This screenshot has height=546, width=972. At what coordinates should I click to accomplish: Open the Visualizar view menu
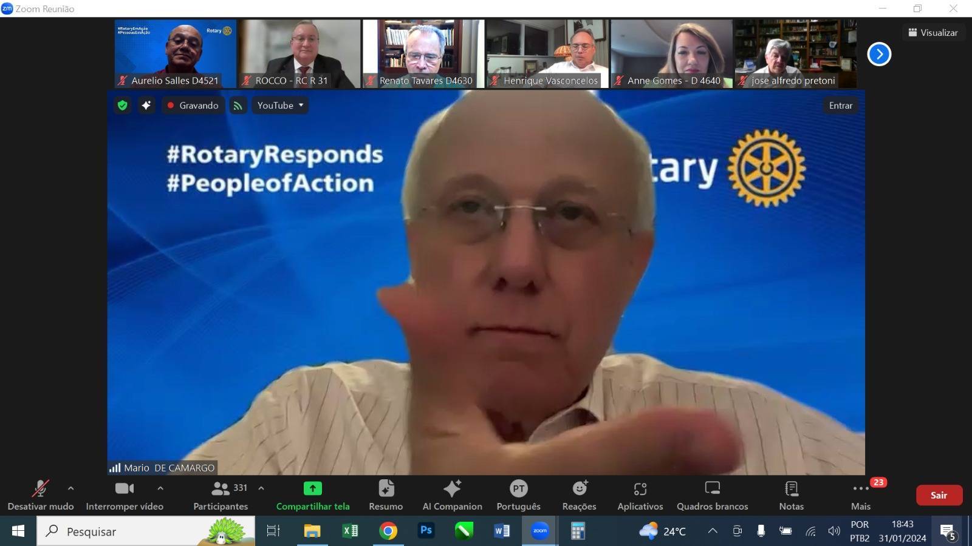[933, 33]
